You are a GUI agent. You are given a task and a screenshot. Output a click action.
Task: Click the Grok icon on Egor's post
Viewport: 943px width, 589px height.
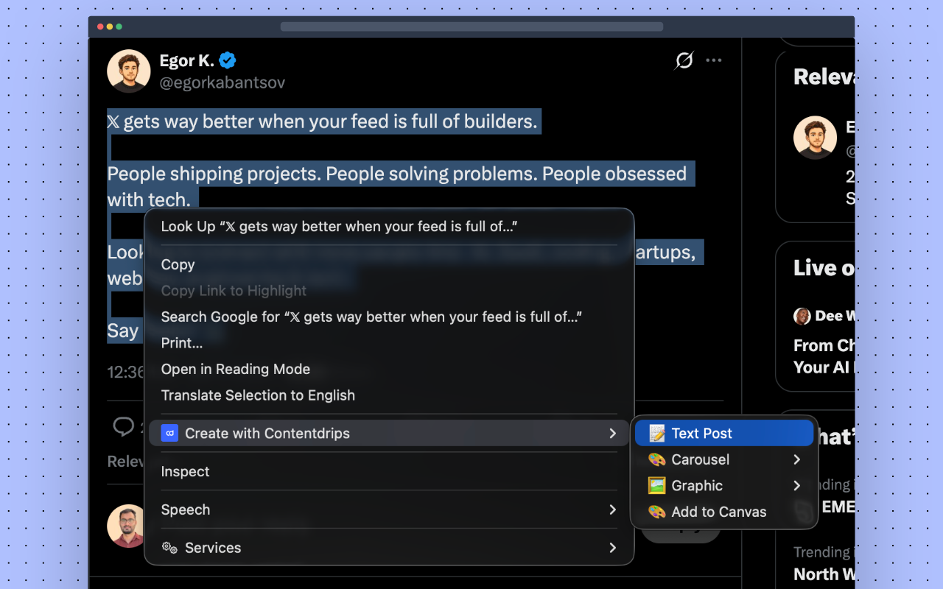684,60
